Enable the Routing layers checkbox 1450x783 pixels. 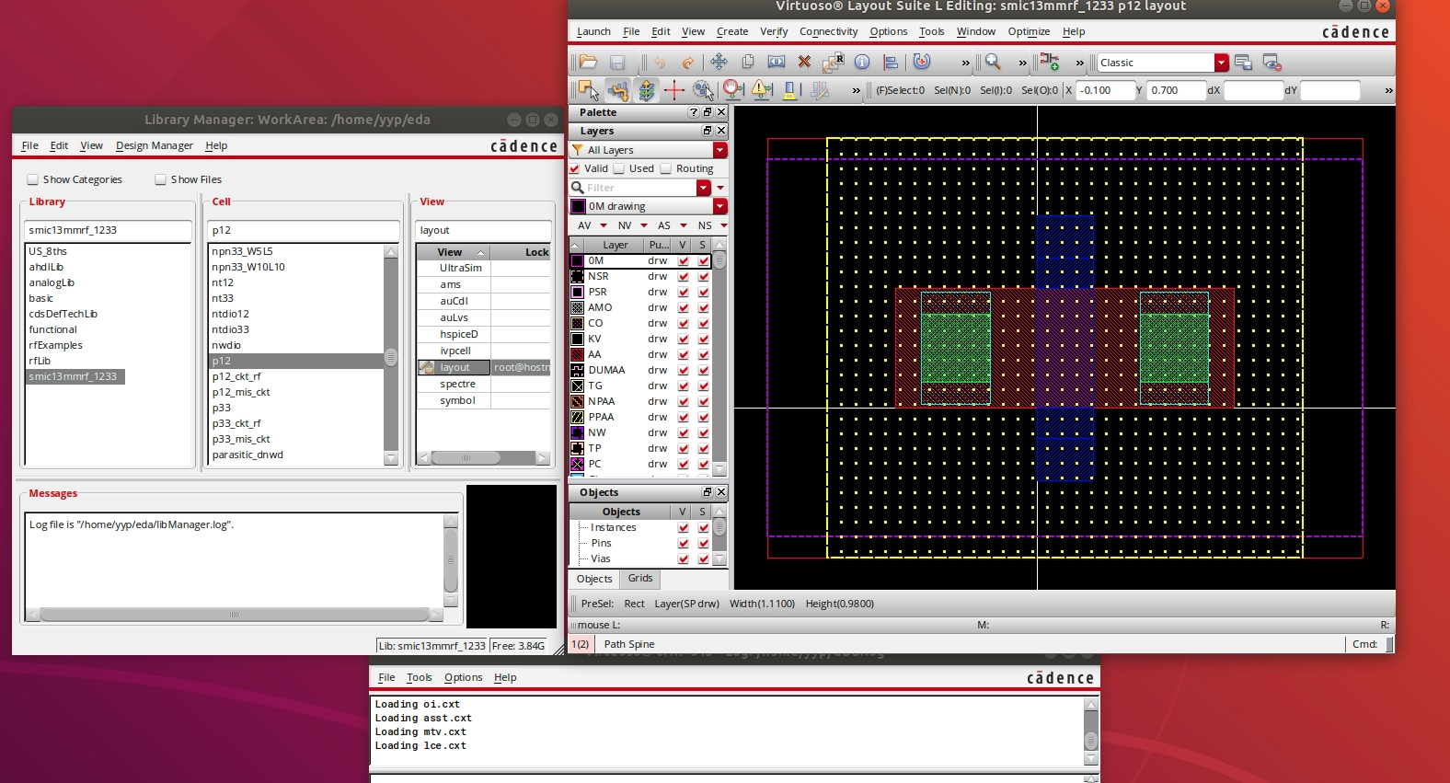coord(666,168)
